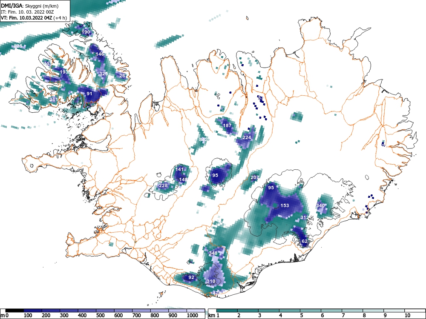
Task: Click the 842 visibility value
Action: (203, 140)
